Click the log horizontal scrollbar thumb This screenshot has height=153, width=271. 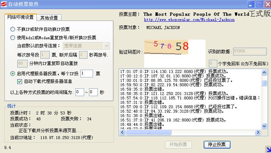149,132
